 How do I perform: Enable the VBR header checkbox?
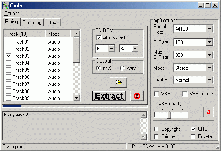tap(185, 94)
